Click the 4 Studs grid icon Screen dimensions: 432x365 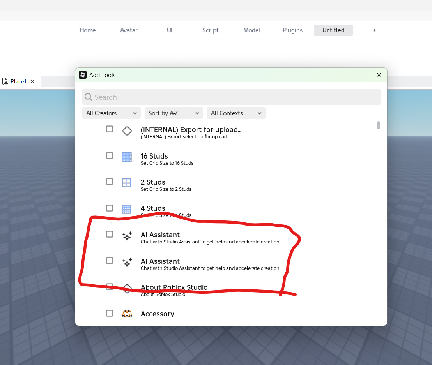pyautogui.click(x=126, y=209)
